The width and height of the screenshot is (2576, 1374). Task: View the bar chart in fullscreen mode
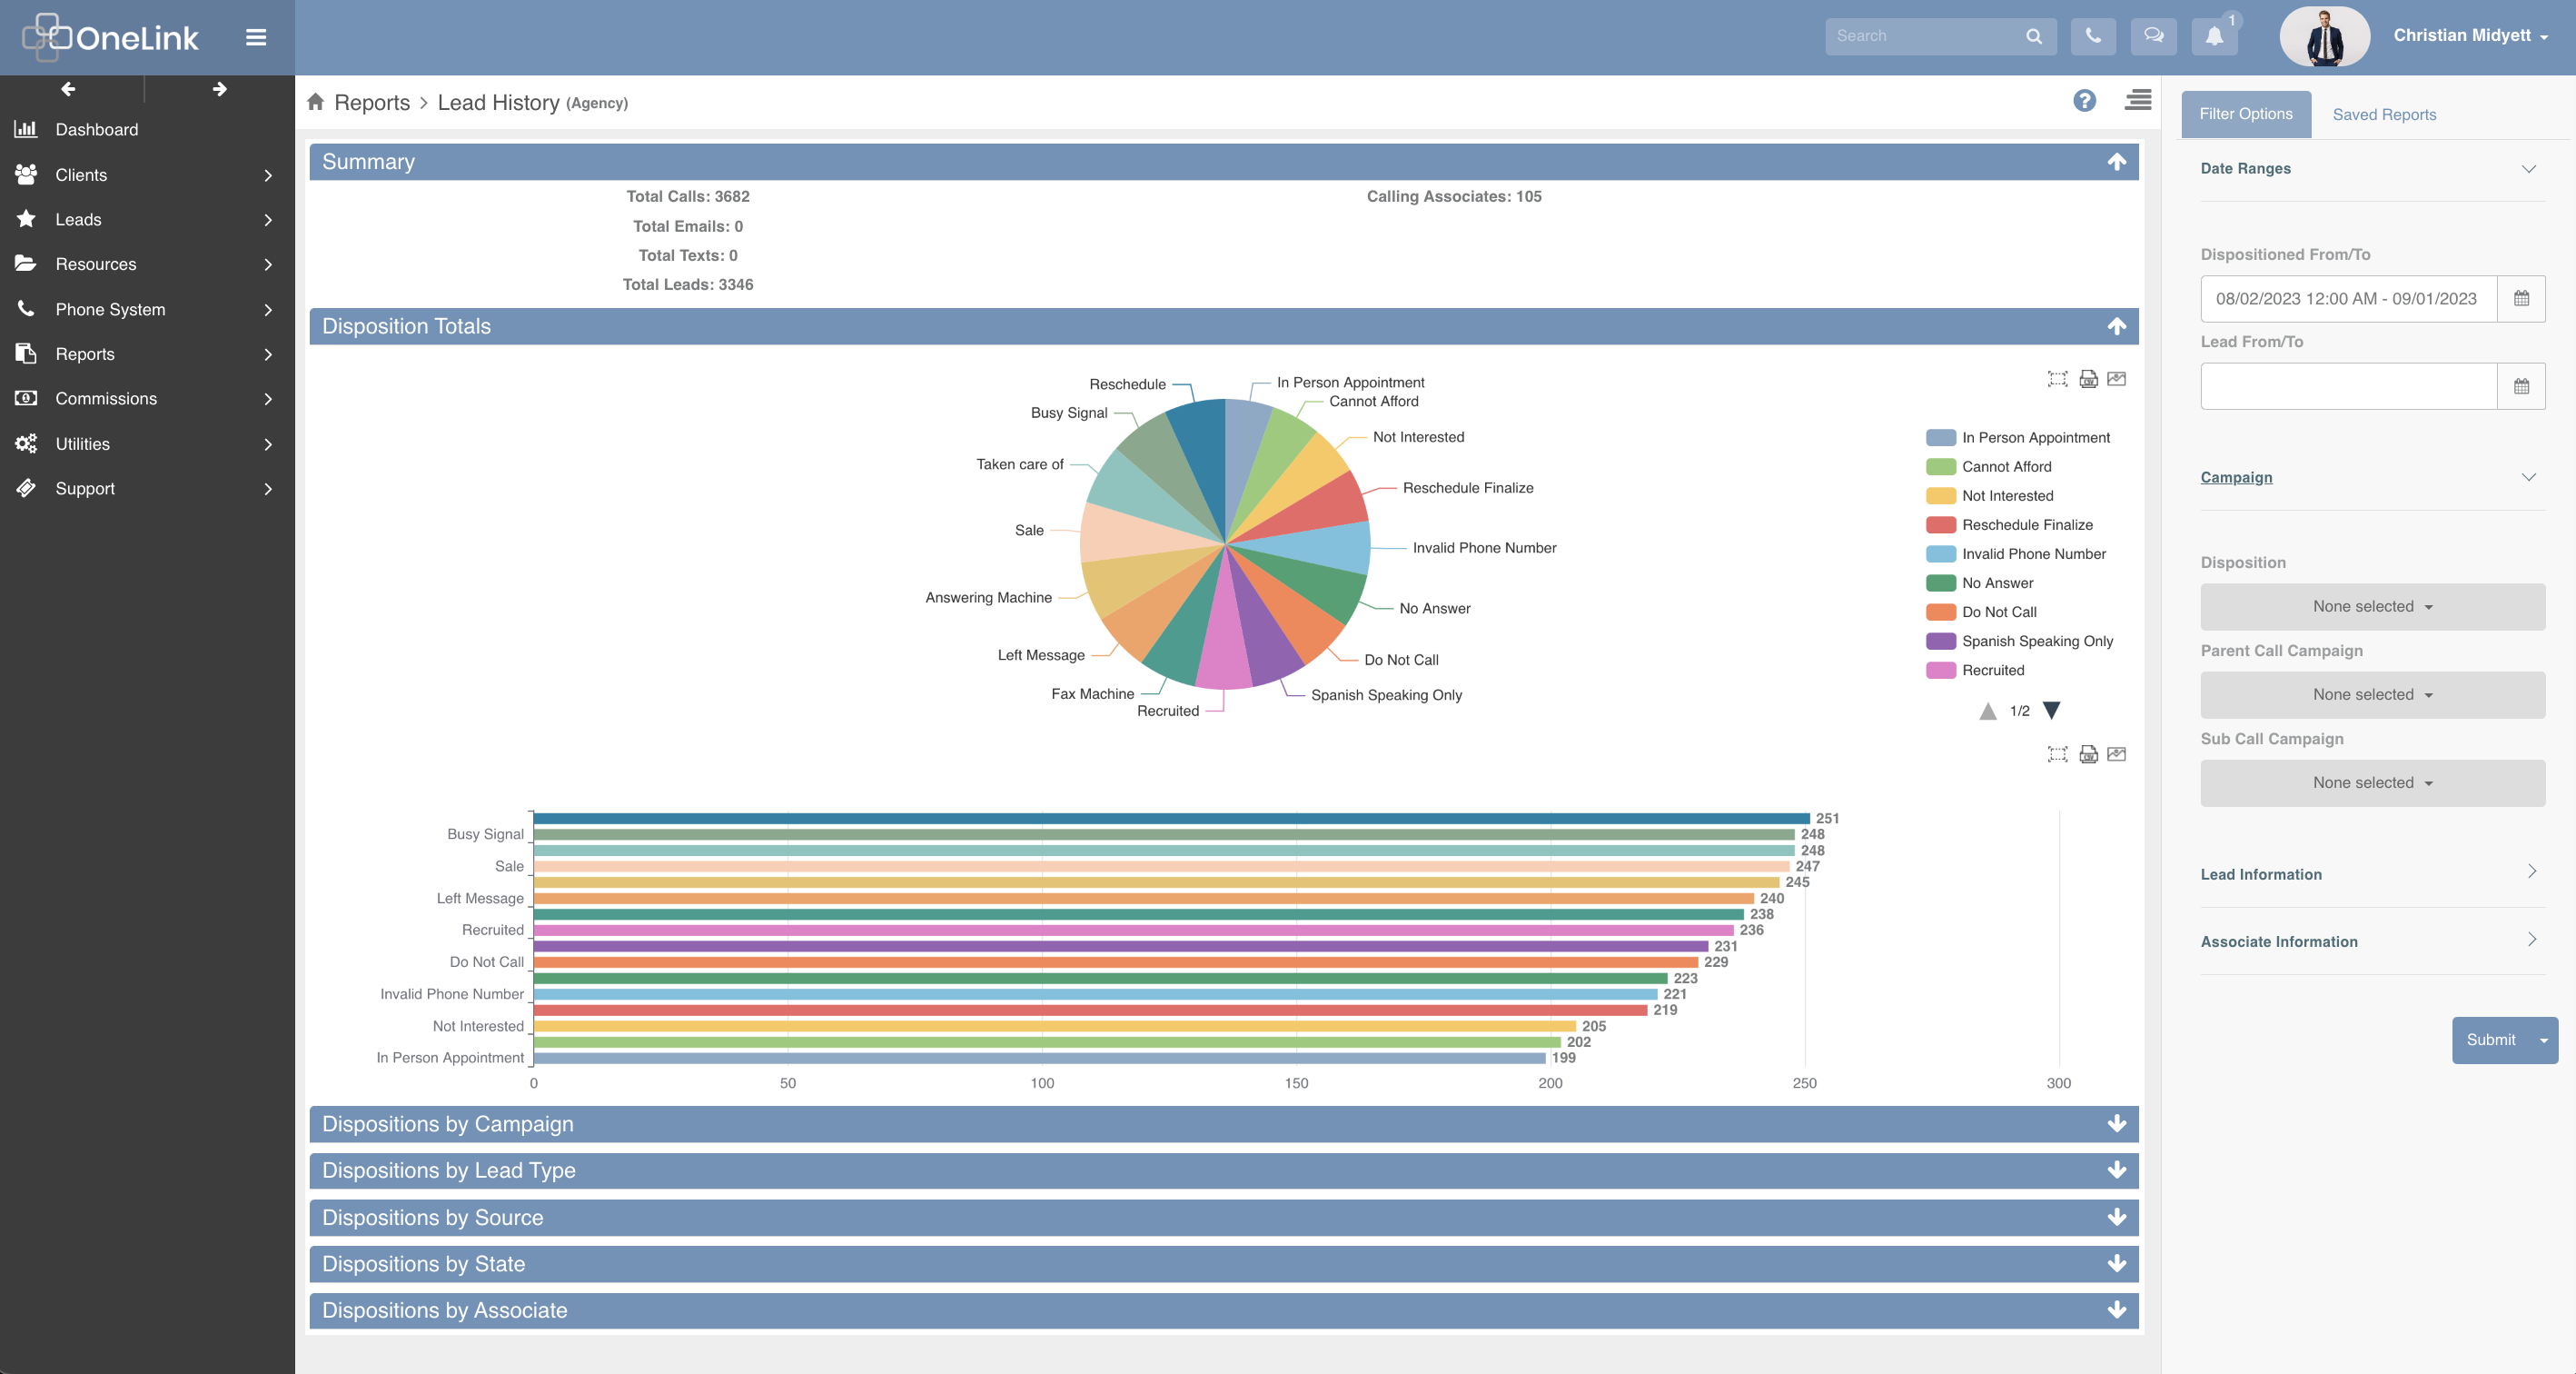pos(2059,754)
